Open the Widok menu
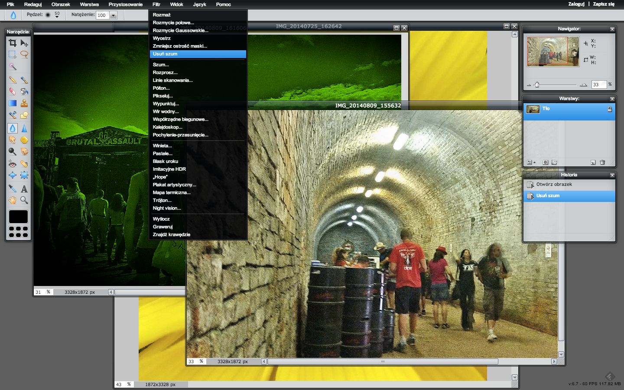The image size is (624, 390). click(x=176, y=4)
